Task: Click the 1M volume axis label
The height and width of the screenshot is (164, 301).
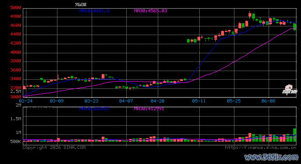Action: point(18,133)
